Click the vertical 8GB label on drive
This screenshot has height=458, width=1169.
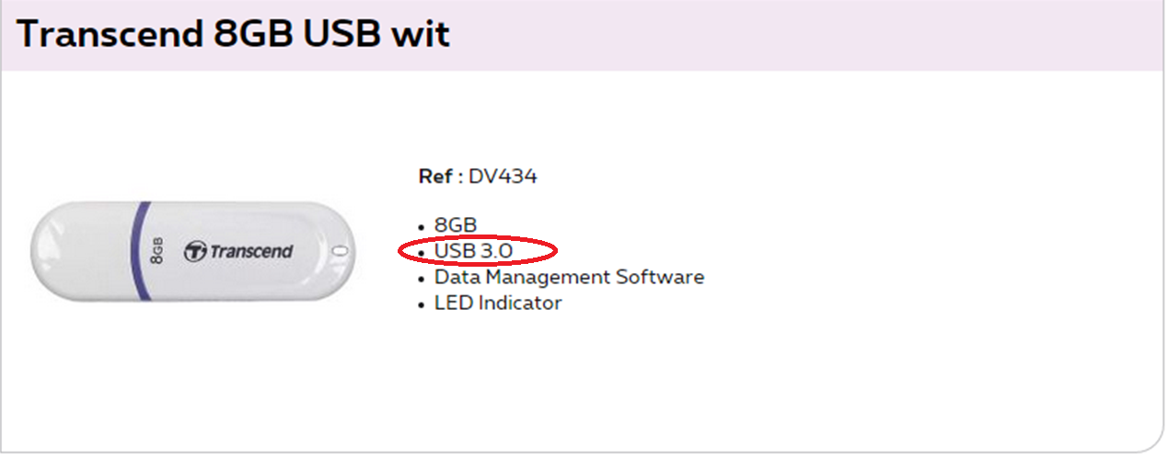coord(156,250)
